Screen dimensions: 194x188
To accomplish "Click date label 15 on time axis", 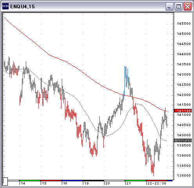I will [x=44, y=183].
